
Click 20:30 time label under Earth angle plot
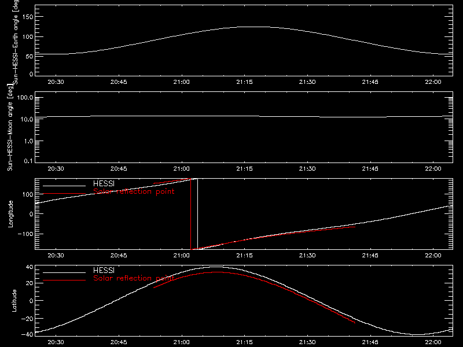(56, 82)
